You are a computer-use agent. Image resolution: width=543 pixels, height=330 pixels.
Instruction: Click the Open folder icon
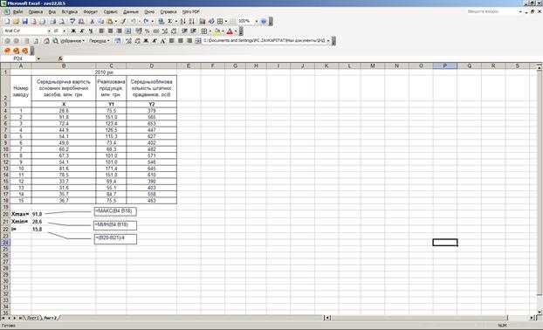point(16,22)
